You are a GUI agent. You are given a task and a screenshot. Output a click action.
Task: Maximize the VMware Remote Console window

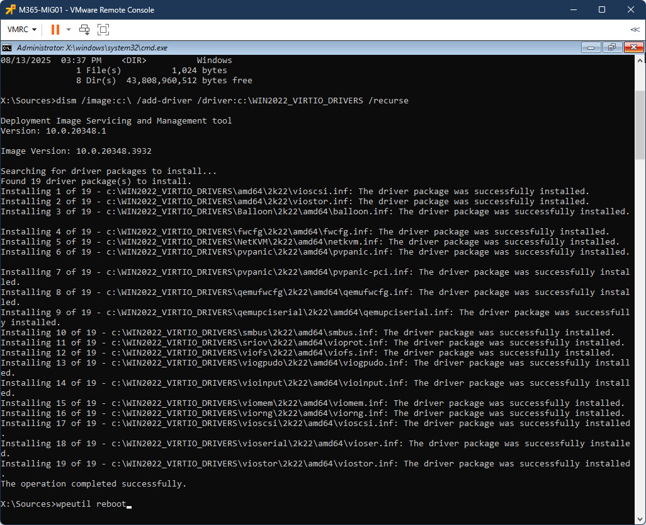point(602,9)
